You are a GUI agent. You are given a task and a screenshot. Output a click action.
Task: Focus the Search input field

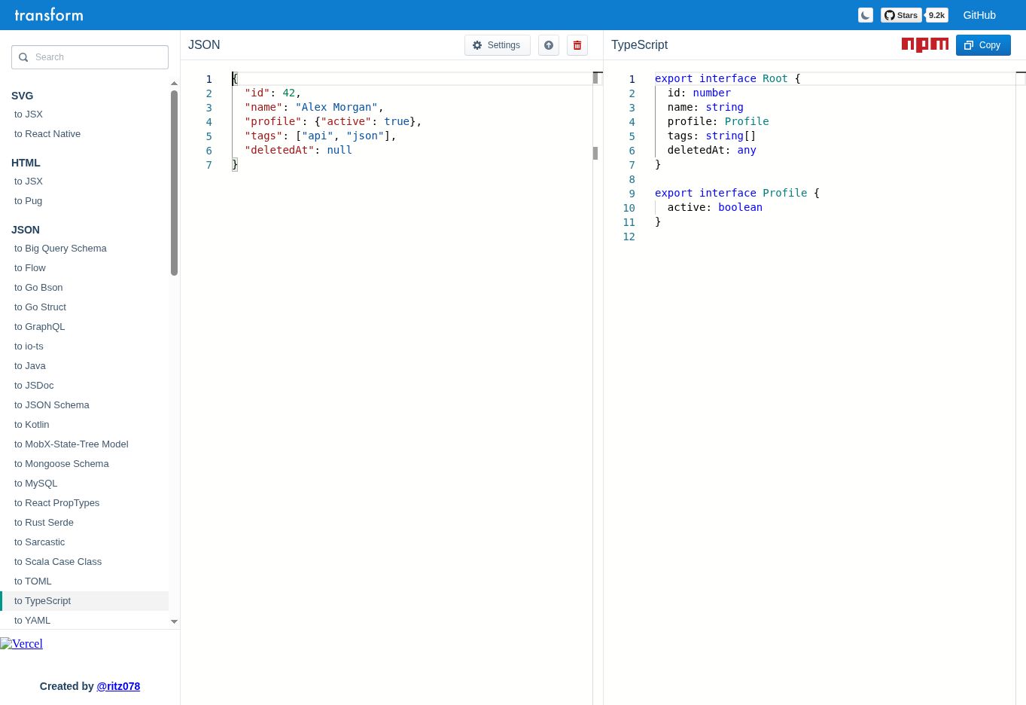pos(90,57)
